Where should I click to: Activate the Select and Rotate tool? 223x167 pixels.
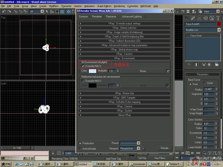click(x=73, y=11)
